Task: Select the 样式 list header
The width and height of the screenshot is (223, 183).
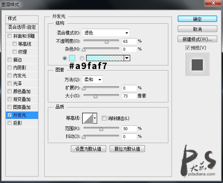Action: (22, 19)
